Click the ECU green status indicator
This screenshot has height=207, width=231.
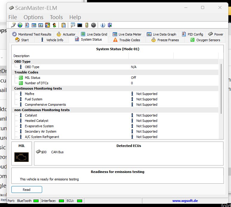[x=79, y=201]
